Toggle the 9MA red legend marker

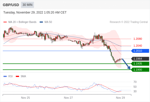click(x=17, y=76)
